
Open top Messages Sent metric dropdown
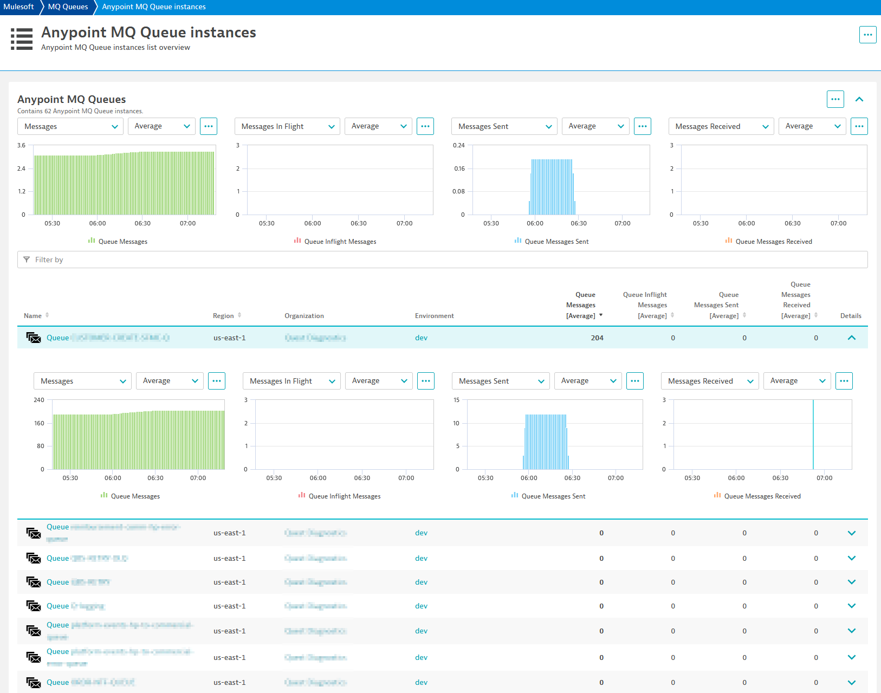pos(504,126)
